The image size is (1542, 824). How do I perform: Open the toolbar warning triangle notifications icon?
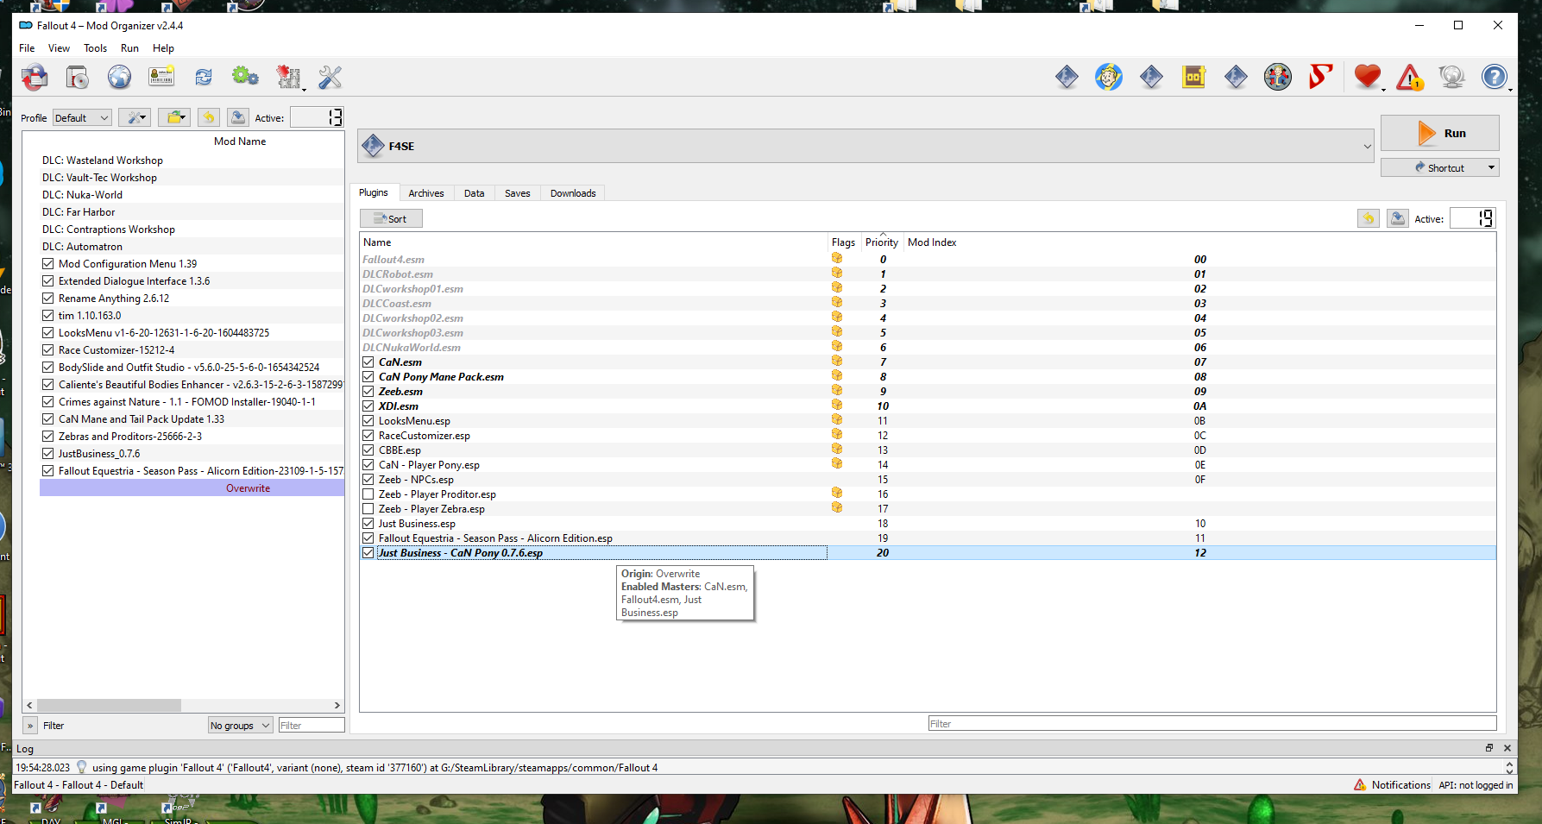coord(1410,78)
